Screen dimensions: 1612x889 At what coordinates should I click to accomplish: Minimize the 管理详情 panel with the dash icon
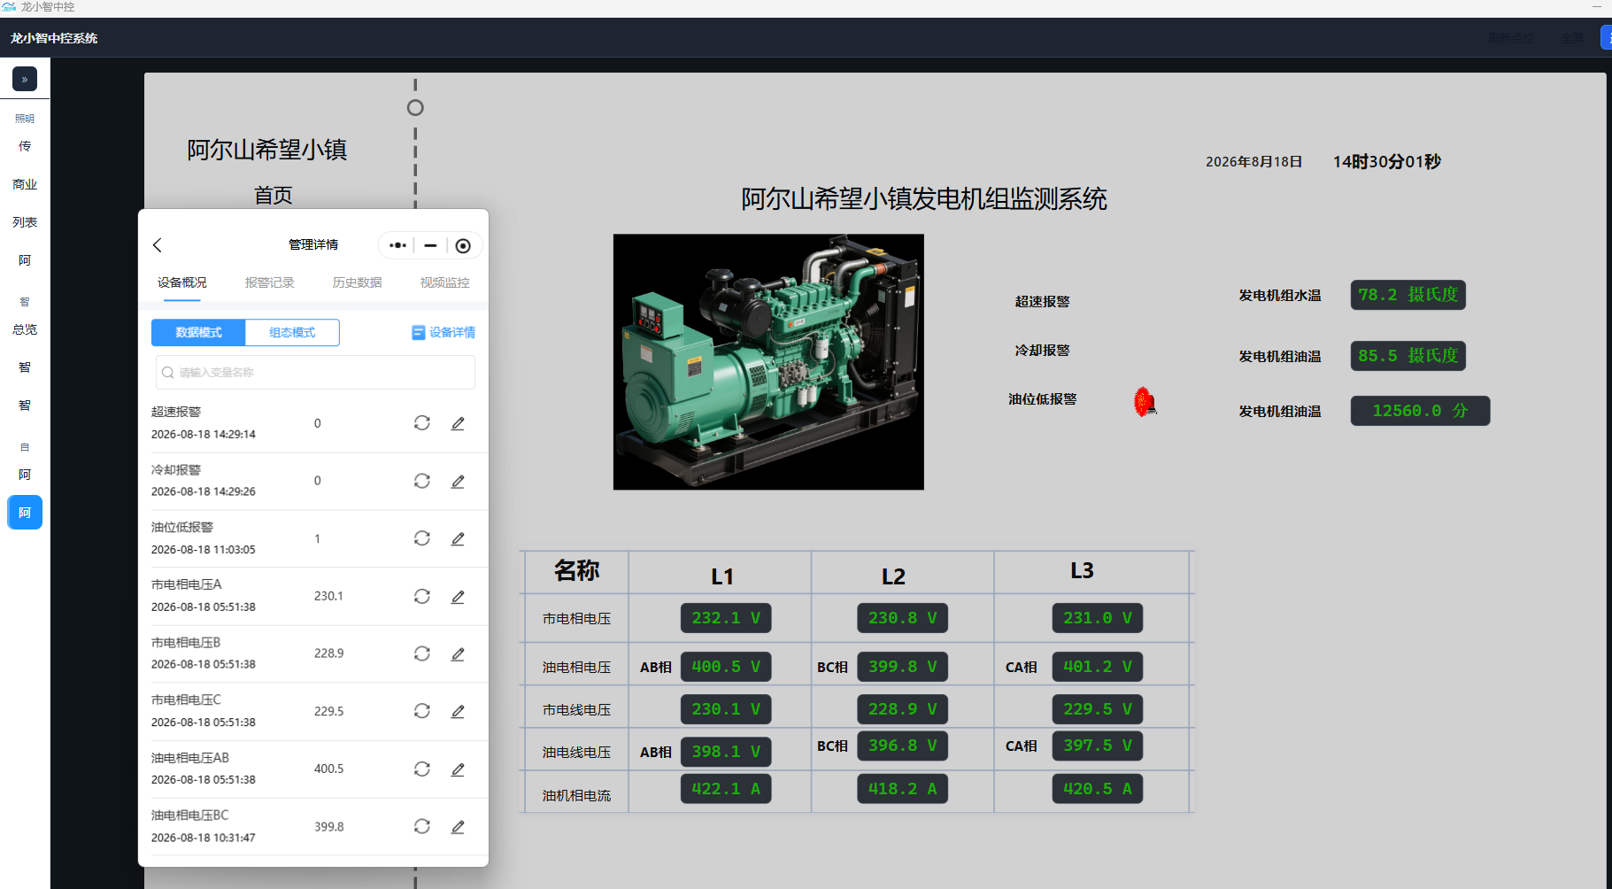[x=430, y=245]
